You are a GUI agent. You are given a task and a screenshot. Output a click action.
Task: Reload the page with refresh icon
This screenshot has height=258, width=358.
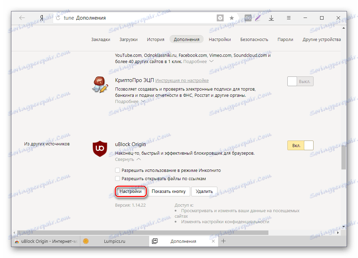tap(58, 18)
